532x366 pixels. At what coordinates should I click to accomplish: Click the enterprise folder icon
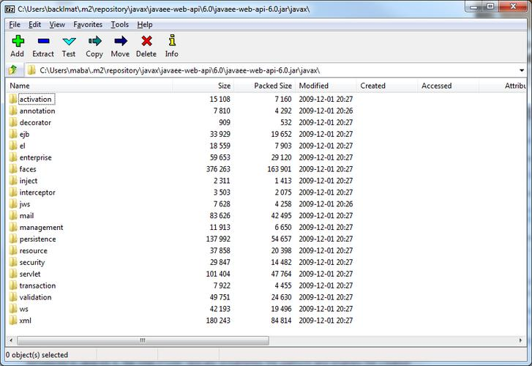pyautogui.click(x=13, y=157)
